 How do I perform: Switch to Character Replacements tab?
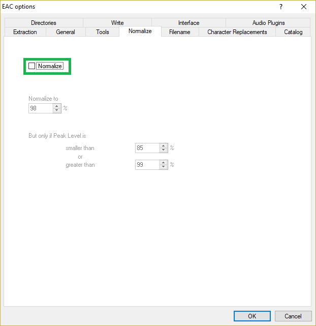click(237, 32)
